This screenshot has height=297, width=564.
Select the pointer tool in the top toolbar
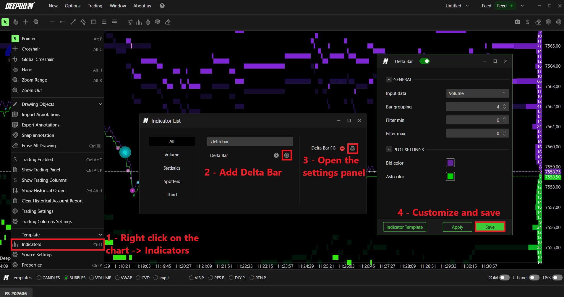pos(5,22)
